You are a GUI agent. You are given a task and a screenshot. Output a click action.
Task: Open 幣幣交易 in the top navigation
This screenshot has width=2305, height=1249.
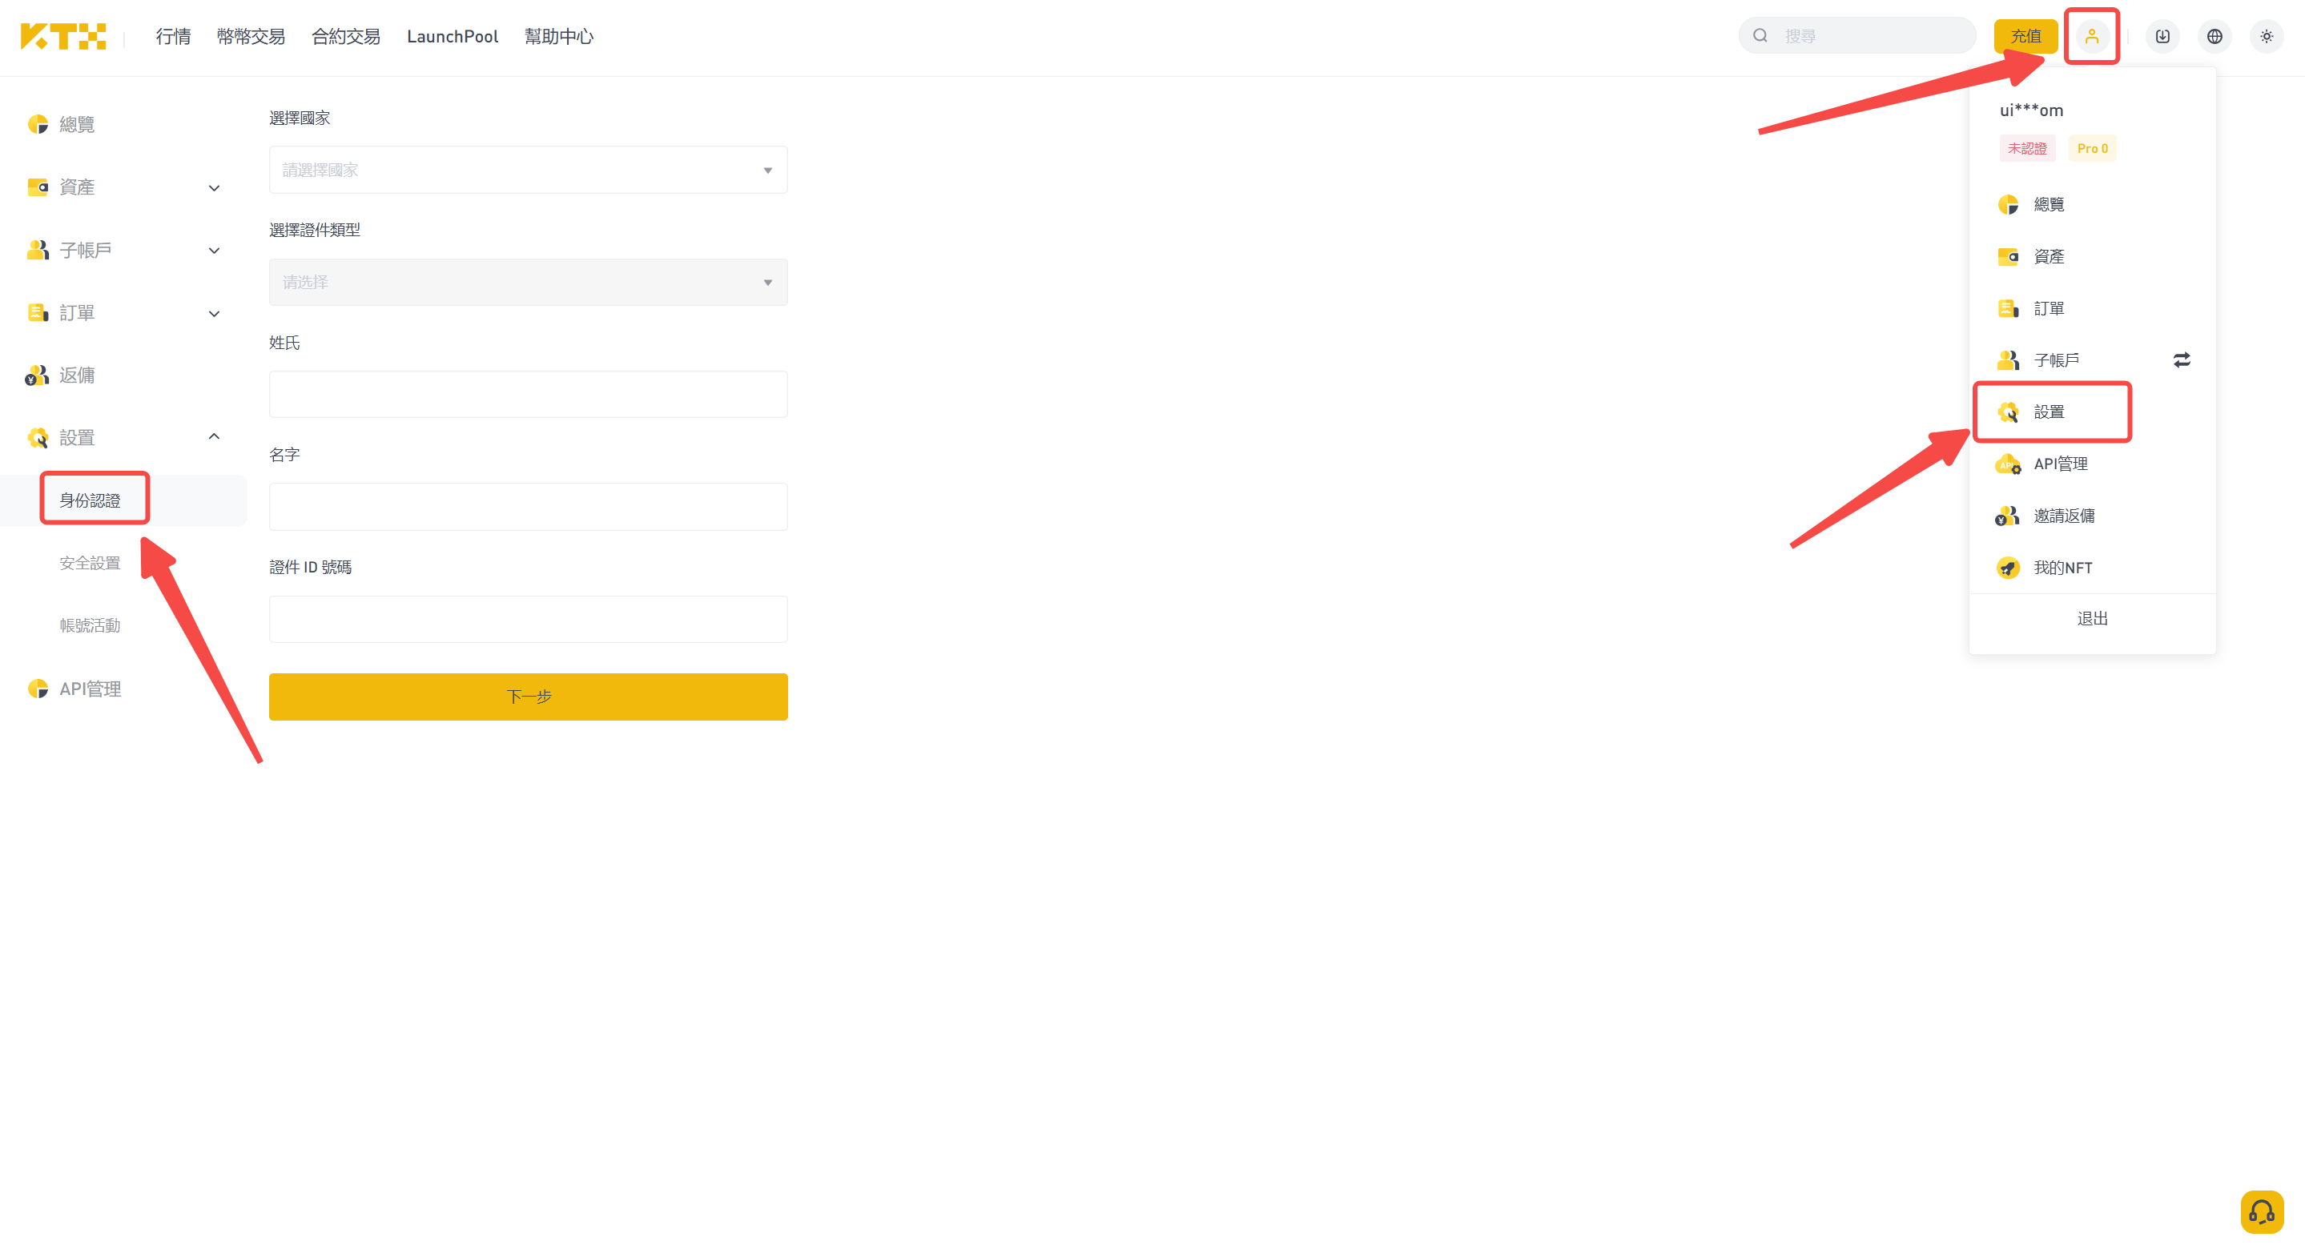(251, 37)
